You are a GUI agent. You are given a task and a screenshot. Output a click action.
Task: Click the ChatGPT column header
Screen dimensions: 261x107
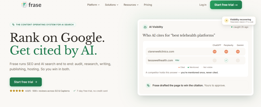coord(217,45)
